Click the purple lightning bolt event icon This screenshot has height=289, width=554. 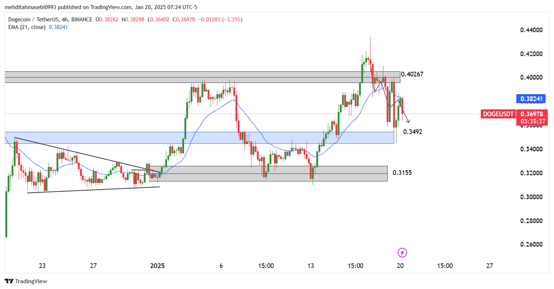coord(402,252)
